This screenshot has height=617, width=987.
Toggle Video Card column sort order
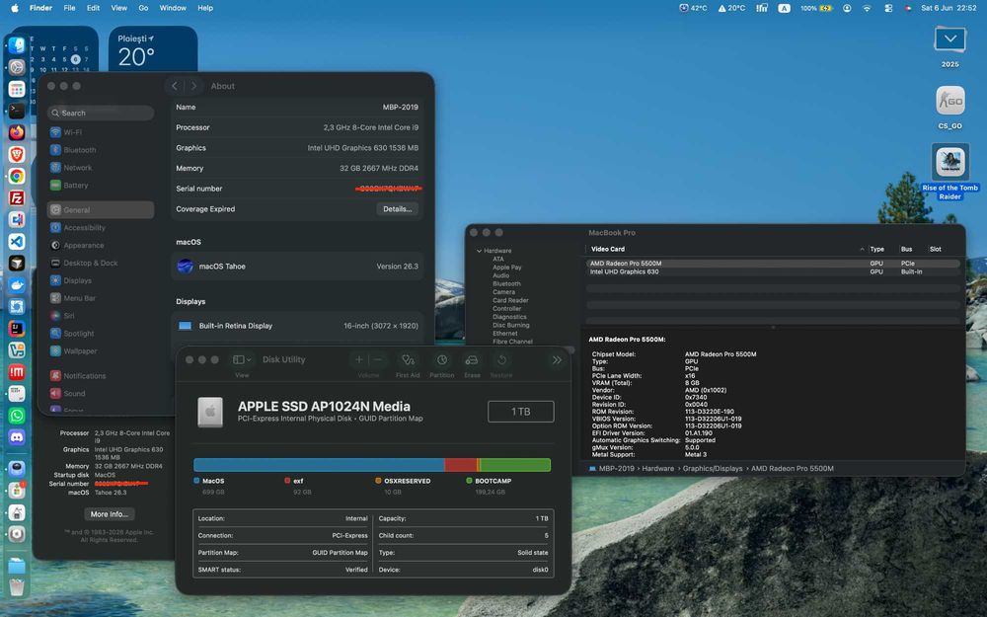pos(862,250)
